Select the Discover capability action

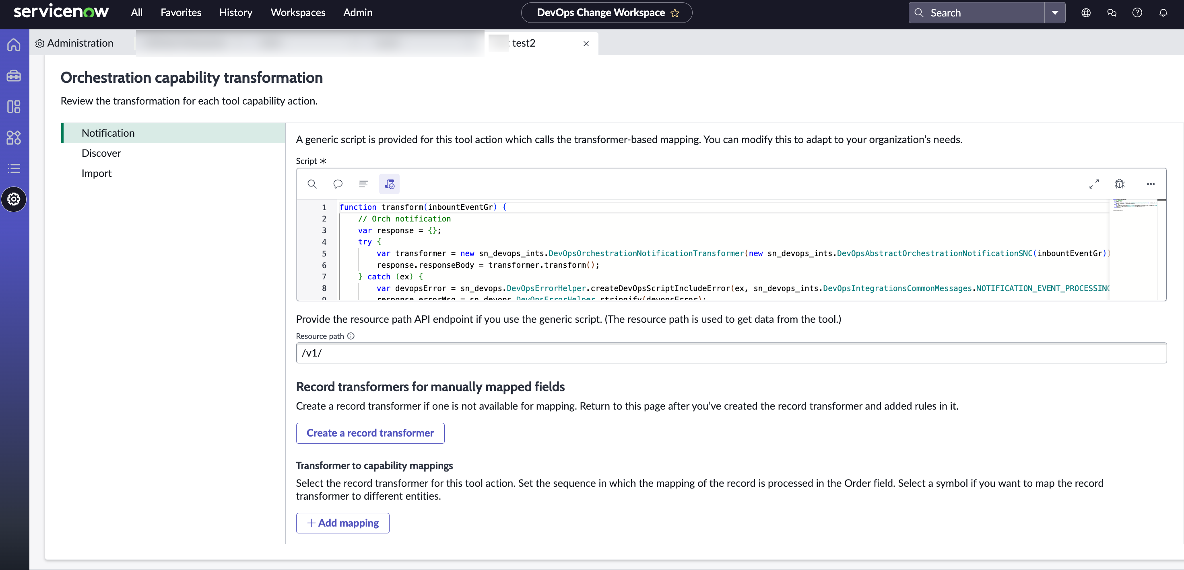coord(174,153)
